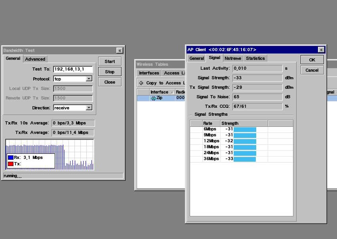The width and height of the screenshot is (337, 239).
Task: Click the Tx Signal Strength field showing -29
Action: [257, 87]
